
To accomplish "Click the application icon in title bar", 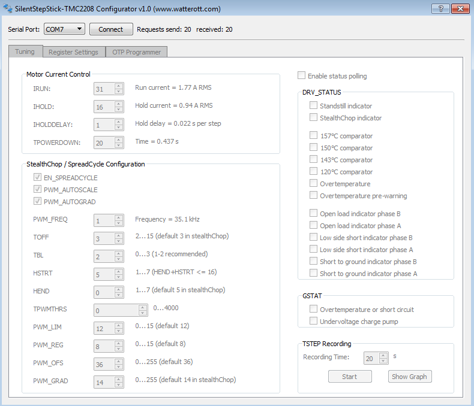I will (8, 8).
